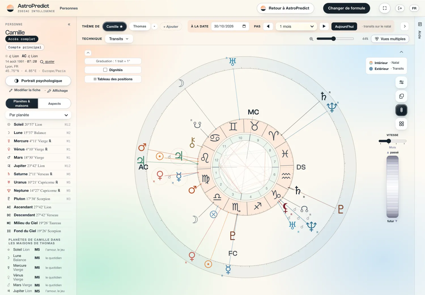425x295 pixels.
Task: Toggle Extérieur Transits legend entry
Action: pyautogui.click(x=386, y=69)
